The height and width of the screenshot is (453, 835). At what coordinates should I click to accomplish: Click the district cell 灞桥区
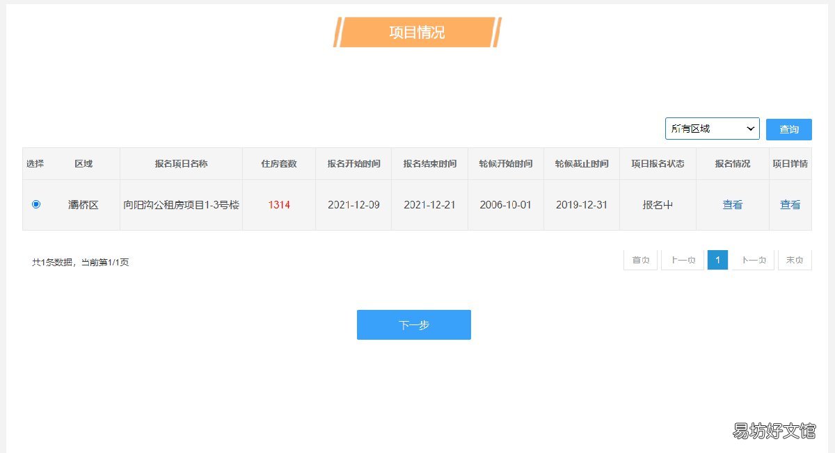pyautogui.click(x=83, y=205)
